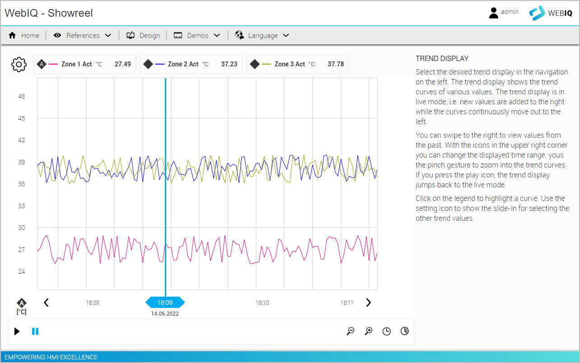Click the left chevron to view past values
Screen dimensions: 580x363
46,302
